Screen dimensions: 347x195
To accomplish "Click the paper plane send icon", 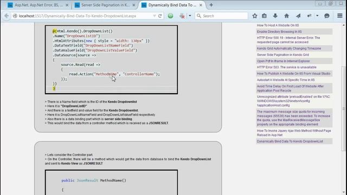I will pyautogui.click(x=298, y=16).
